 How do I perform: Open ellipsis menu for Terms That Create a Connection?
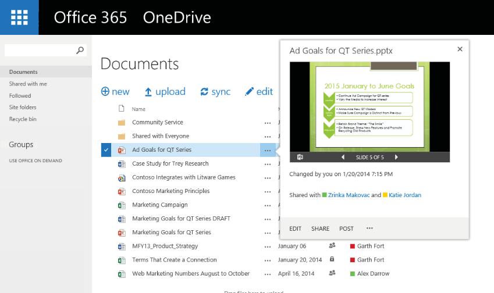pyautogui.click(x=268, y=260)
